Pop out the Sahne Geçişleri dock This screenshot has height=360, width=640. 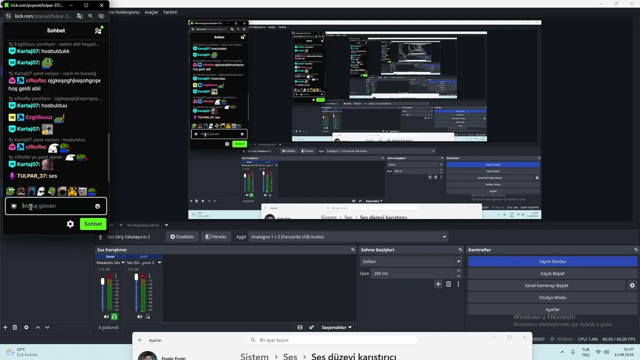[460, 249]
